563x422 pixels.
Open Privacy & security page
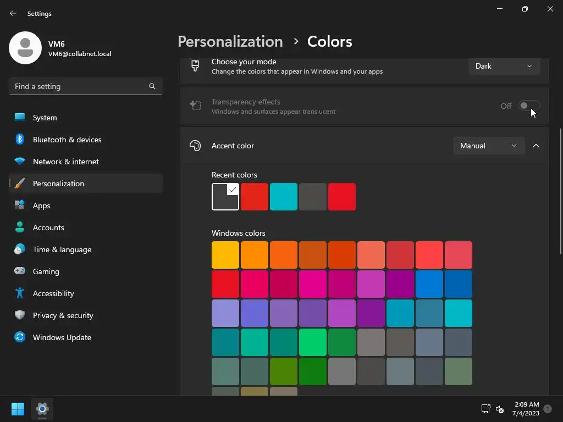click(86, 315)
